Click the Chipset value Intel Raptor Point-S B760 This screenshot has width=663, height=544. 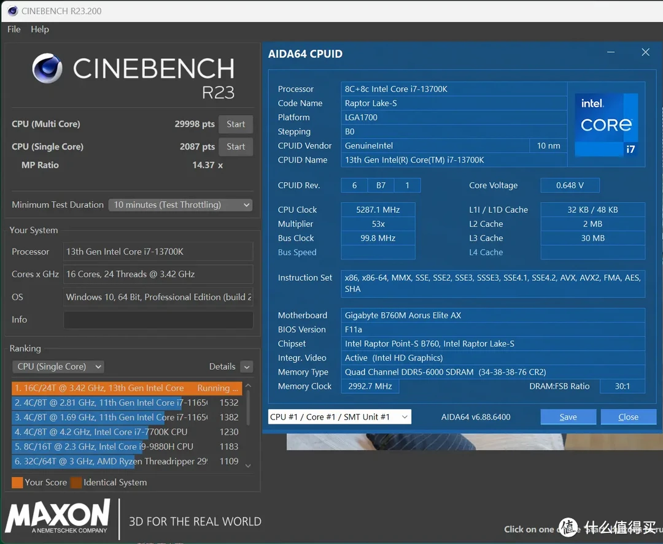click(493, 344)
